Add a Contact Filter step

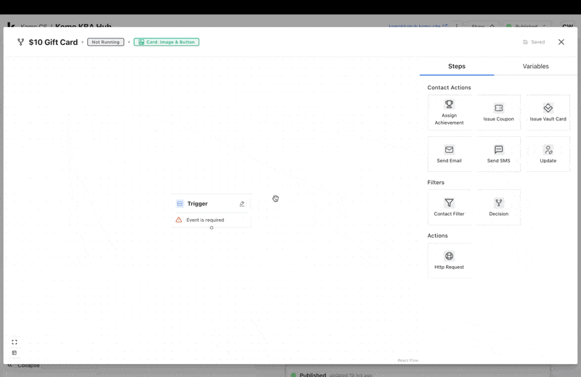pos(449,207)
